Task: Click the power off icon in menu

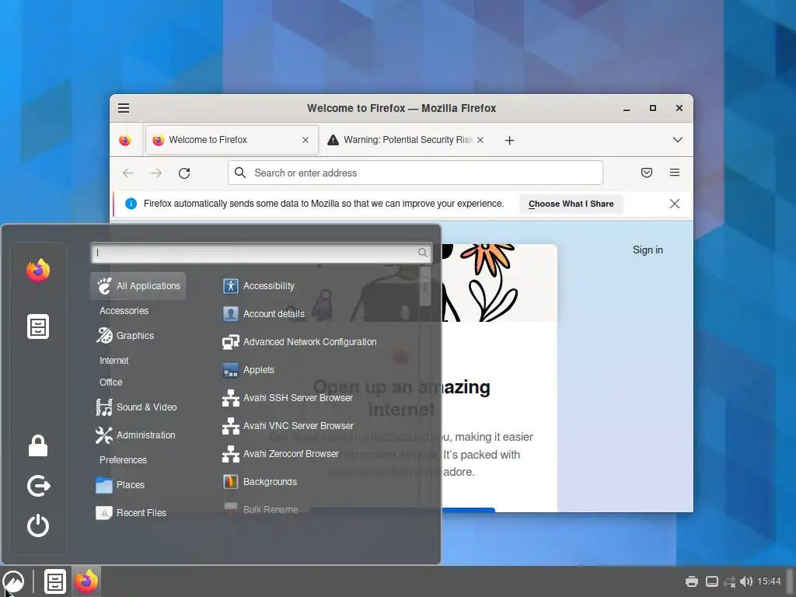Action: click(x=38, y=525)
